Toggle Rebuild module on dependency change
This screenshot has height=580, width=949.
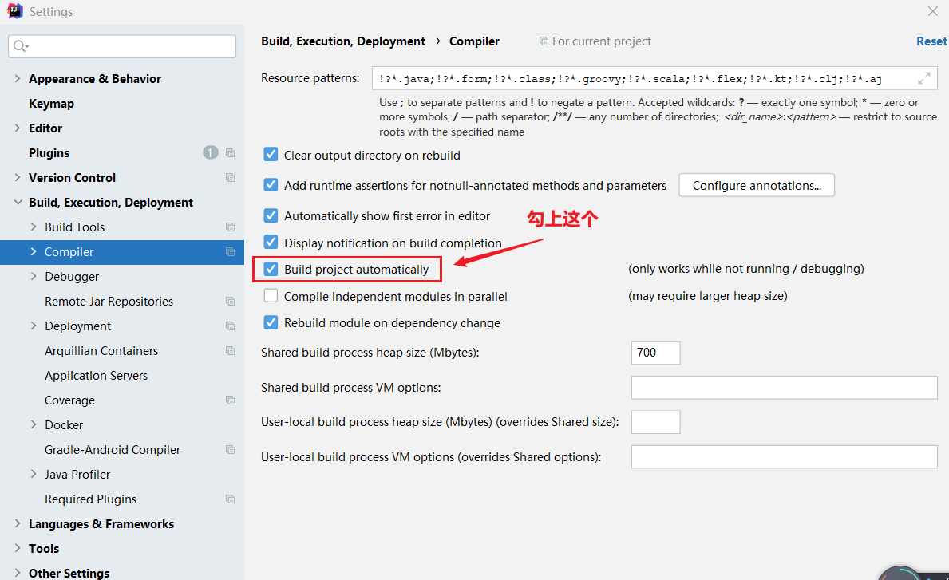pos(271,322)
